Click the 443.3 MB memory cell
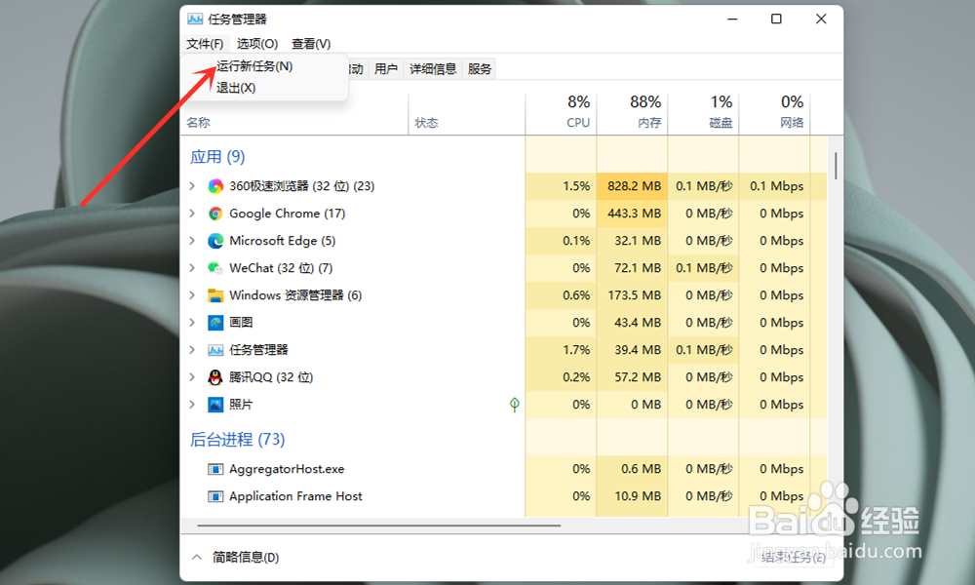Screen dimensions: 975x585 [633, 214]
